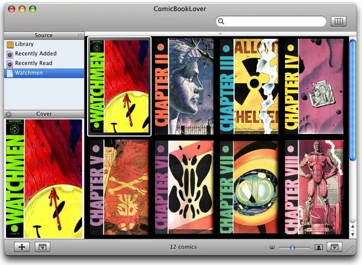Select Library in the source list
The width and height of the screenshot is (362, 265).
44,44
